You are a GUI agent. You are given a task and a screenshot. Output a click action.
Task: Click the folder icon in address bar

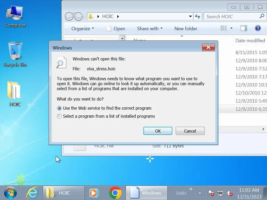pyautogui.click(x=91, y=16)
